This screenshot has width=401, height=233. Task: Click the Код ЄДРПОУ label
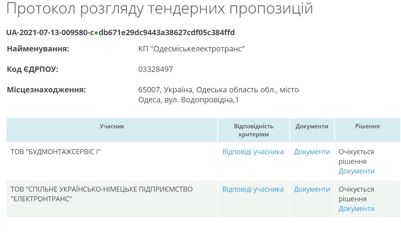pos(32,69)
